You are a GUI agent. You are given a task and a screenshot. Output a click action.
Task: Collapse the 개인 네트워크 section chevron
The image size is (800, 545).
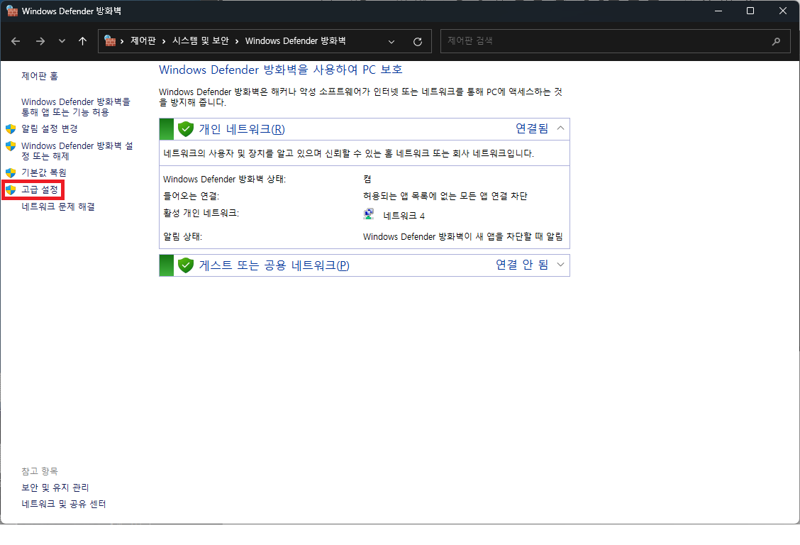[x=560, y=128]
